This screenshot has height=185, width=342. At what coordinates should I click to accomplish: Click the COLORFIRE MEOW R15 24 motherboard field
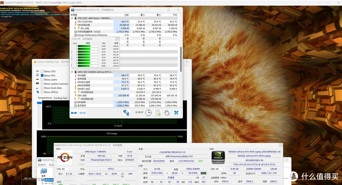[172, 152]
